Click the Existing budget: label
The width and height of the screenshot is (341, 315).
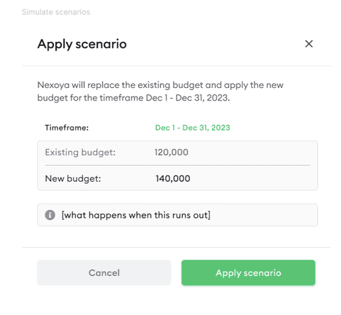80,153
